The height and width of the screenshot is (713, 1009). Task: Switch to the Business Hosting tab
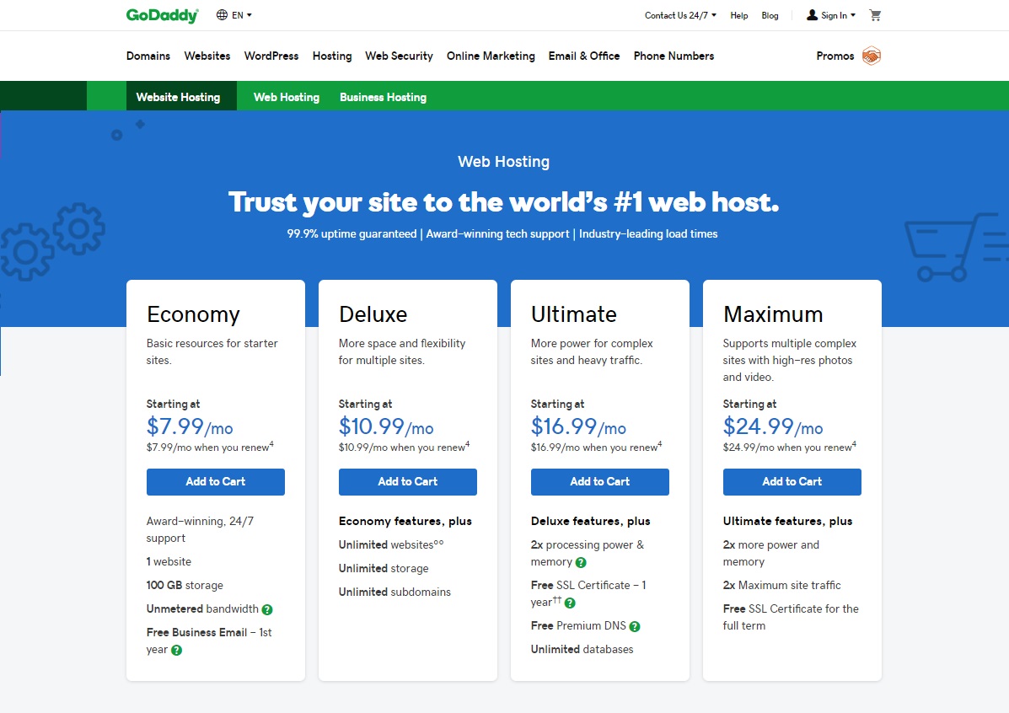pos(383,97)
